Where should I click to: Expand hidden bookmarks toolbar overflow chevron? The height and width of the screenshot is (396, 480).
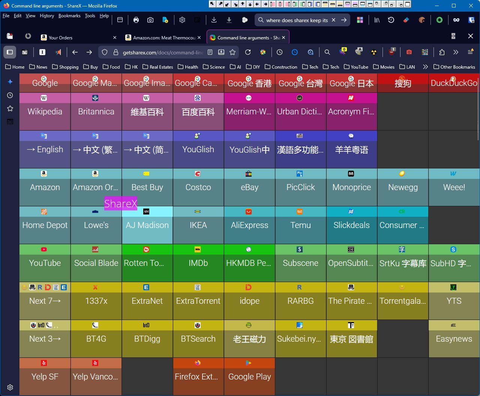tap(425, 67)
